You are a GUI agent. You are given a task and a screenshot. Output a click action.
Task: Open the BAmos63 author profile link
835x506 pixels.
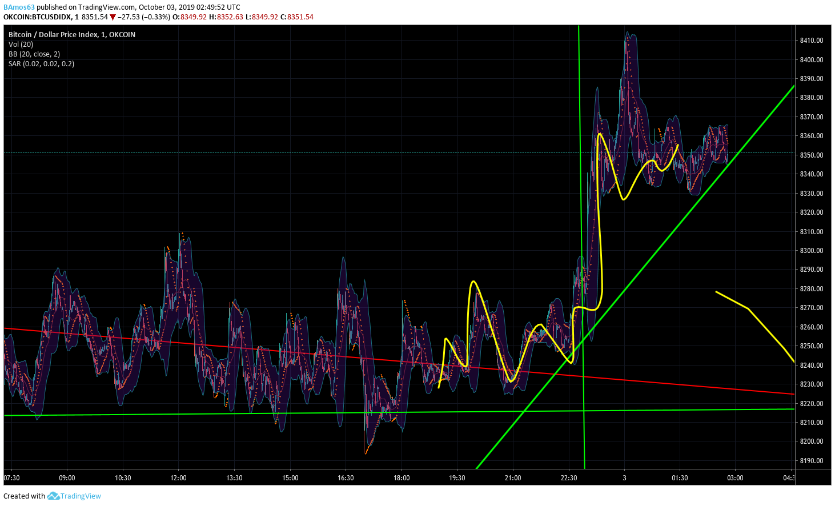pyautogui.click(x=19, y=7)
